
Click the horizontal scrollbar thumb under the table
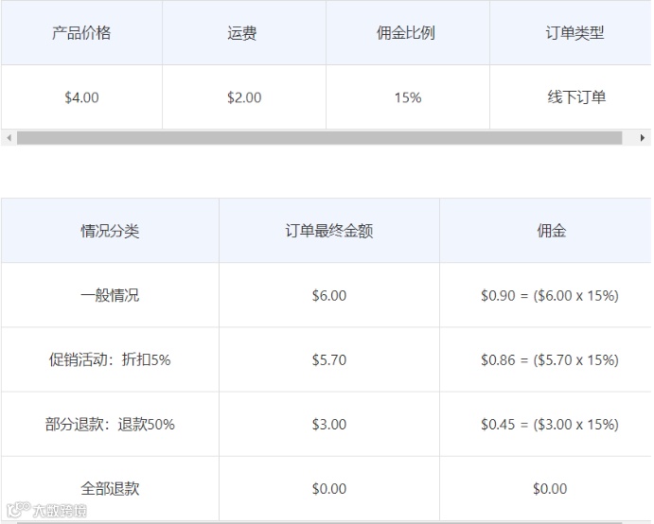click(319, 138)
